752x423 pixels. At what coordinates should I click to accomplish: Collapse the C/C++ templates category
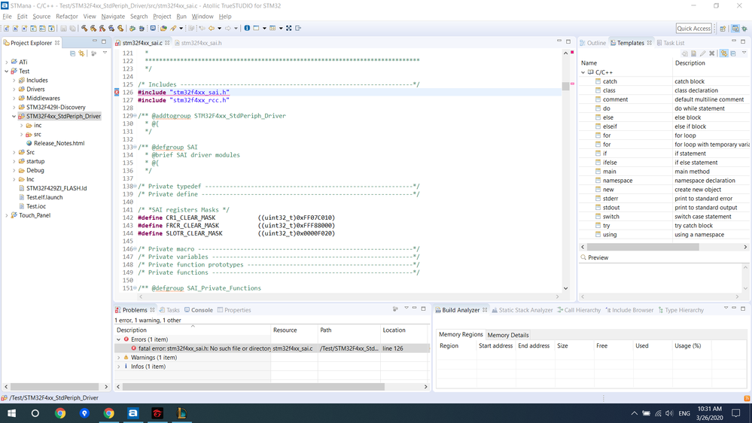tap(583, 72)
